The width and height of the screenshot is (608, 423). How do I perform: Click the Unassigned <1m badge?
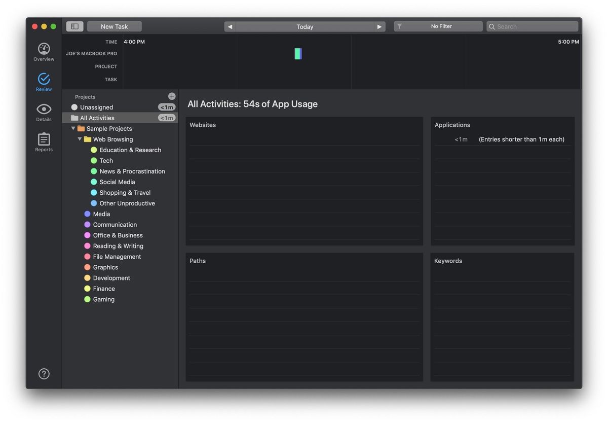(167, 107)
